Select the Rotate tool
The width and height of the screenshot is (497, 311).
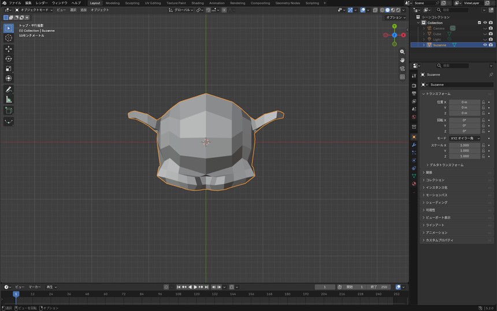pos(9,58)
